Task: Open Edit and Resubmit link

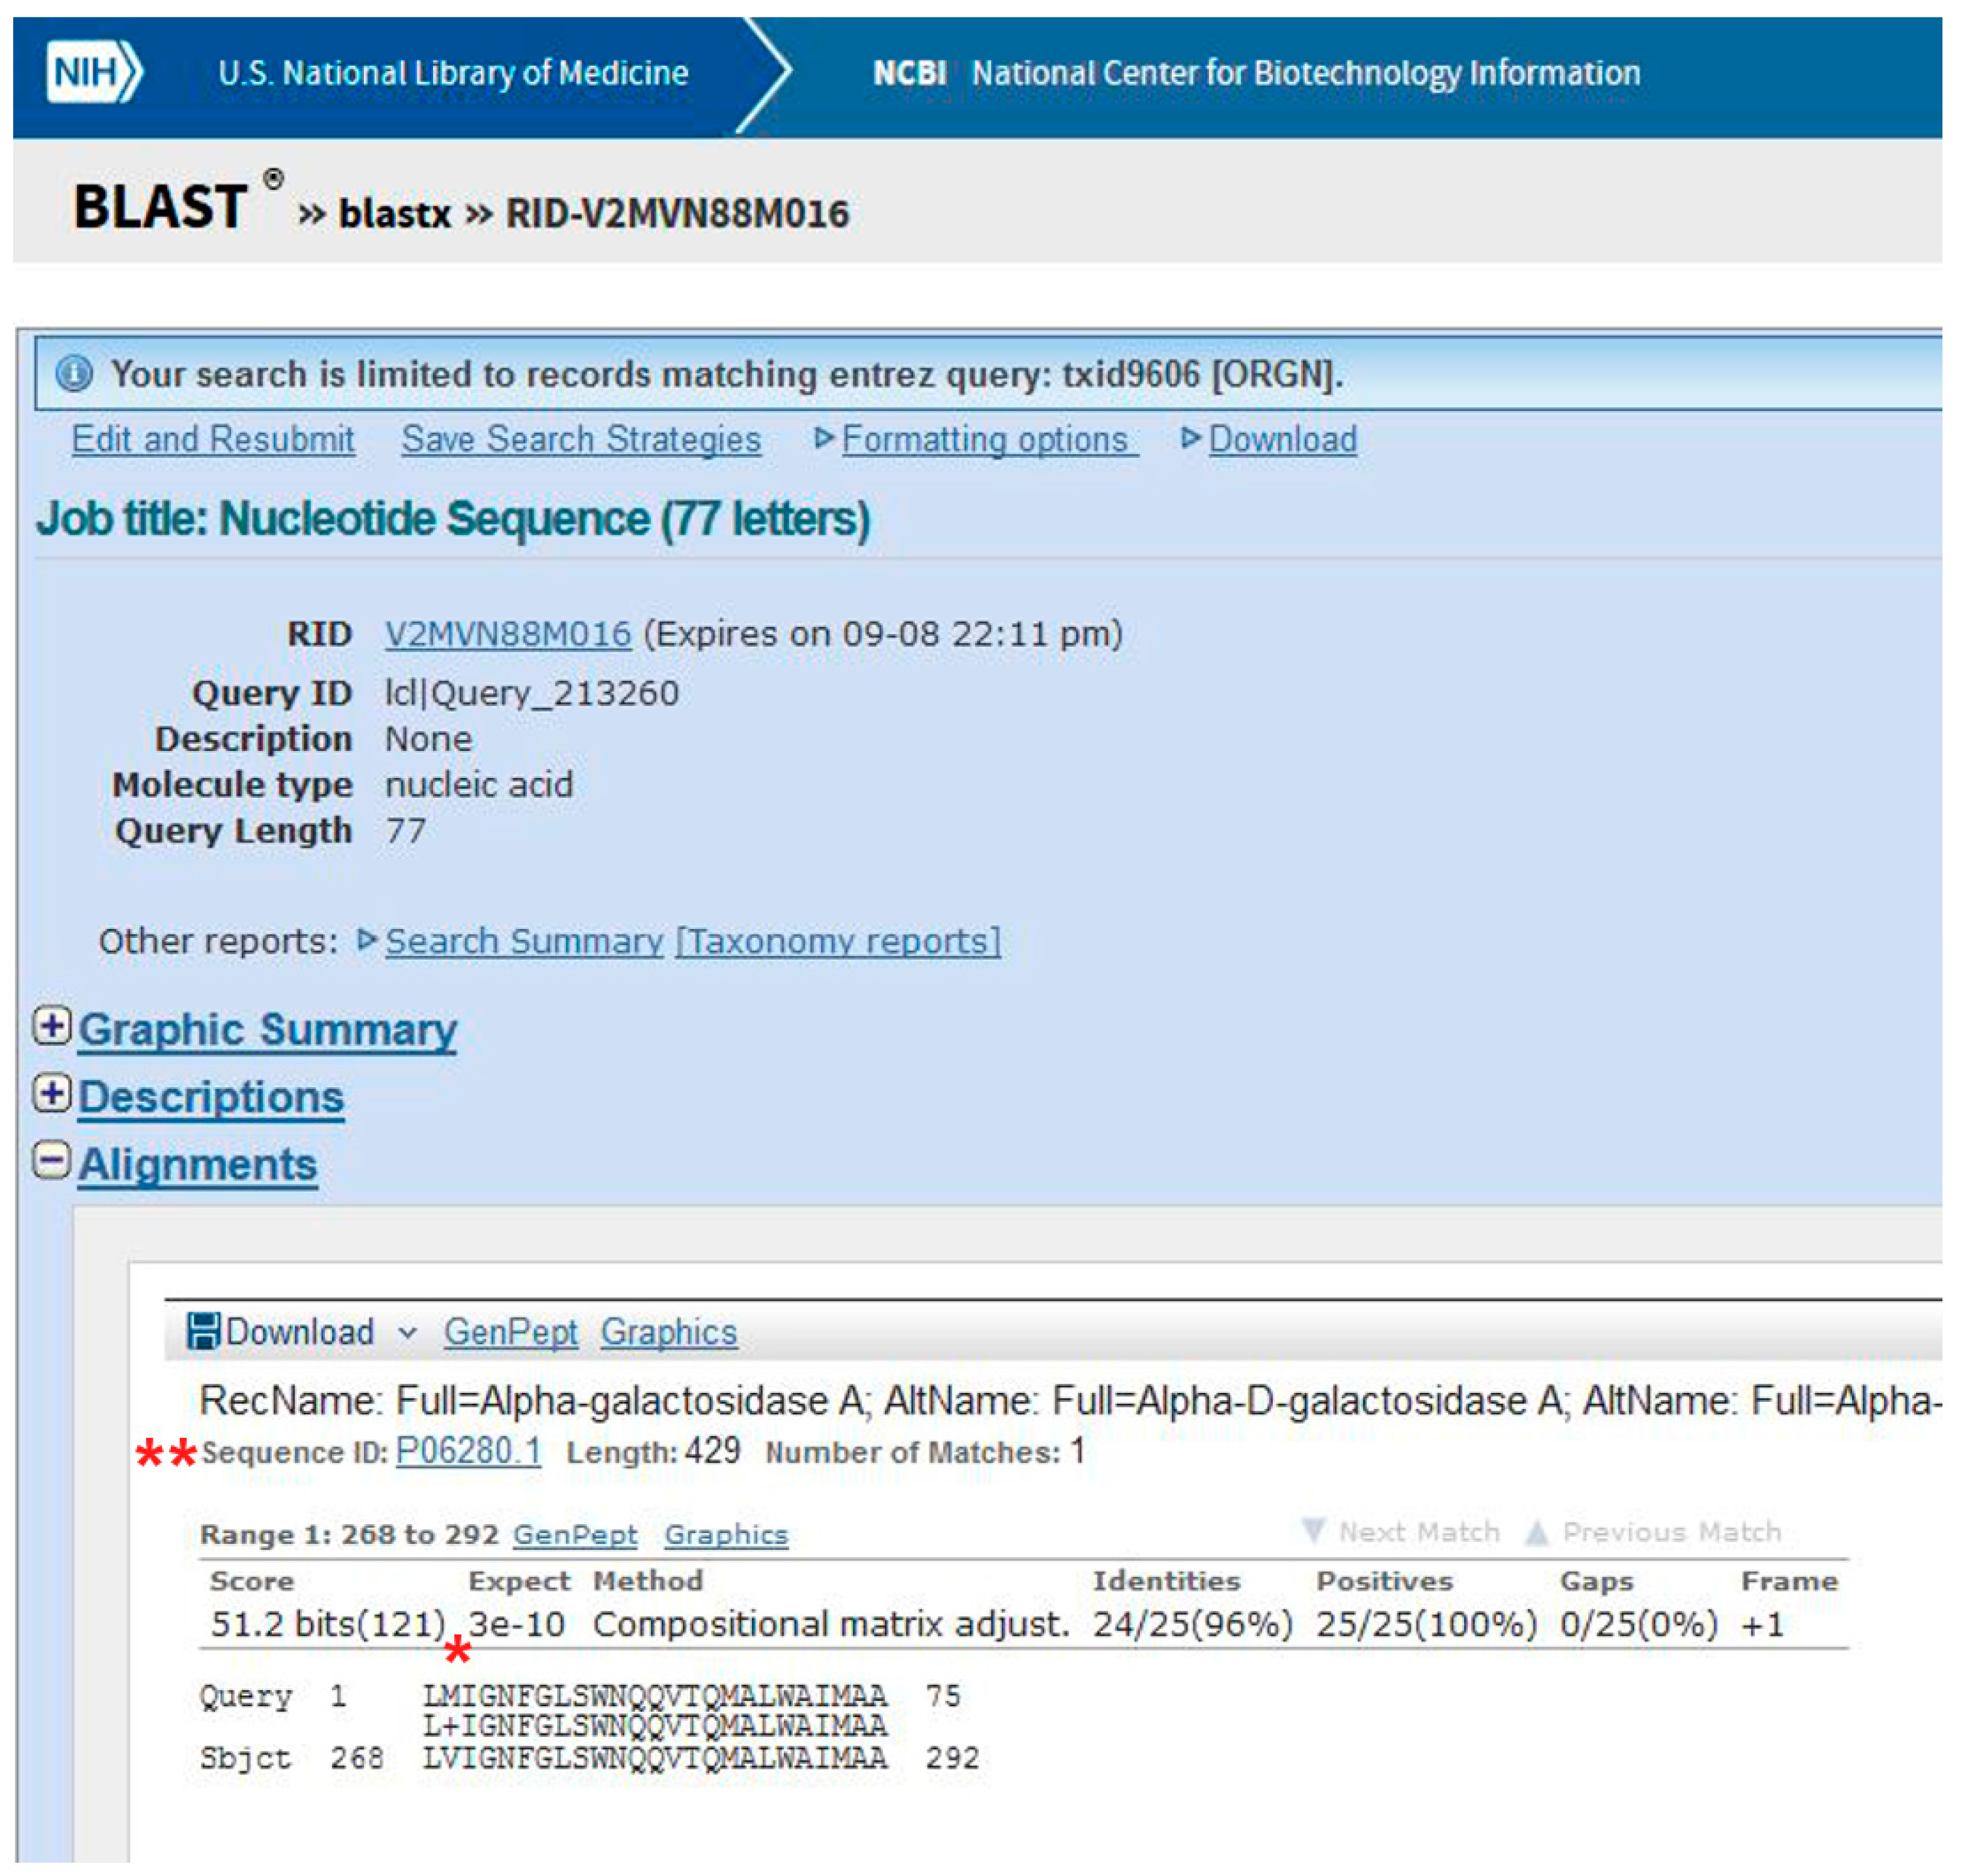Action: 213,440
